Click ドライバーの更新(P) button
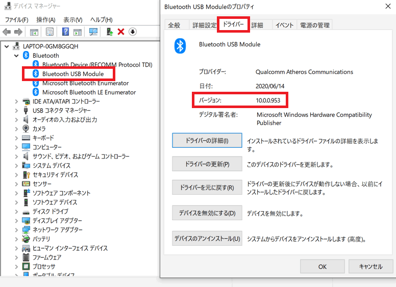Viewport: 396px width, 287px height. click(207, 164)
